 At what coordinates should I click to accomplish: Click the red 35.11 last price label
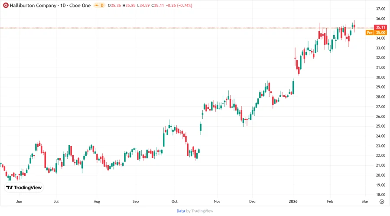click(380, 27)
